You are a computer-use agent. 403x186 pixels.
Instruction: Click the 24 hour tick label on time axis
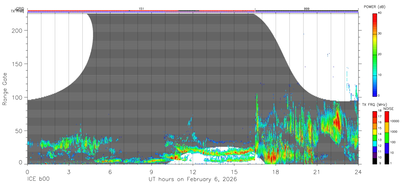point(358,172)
